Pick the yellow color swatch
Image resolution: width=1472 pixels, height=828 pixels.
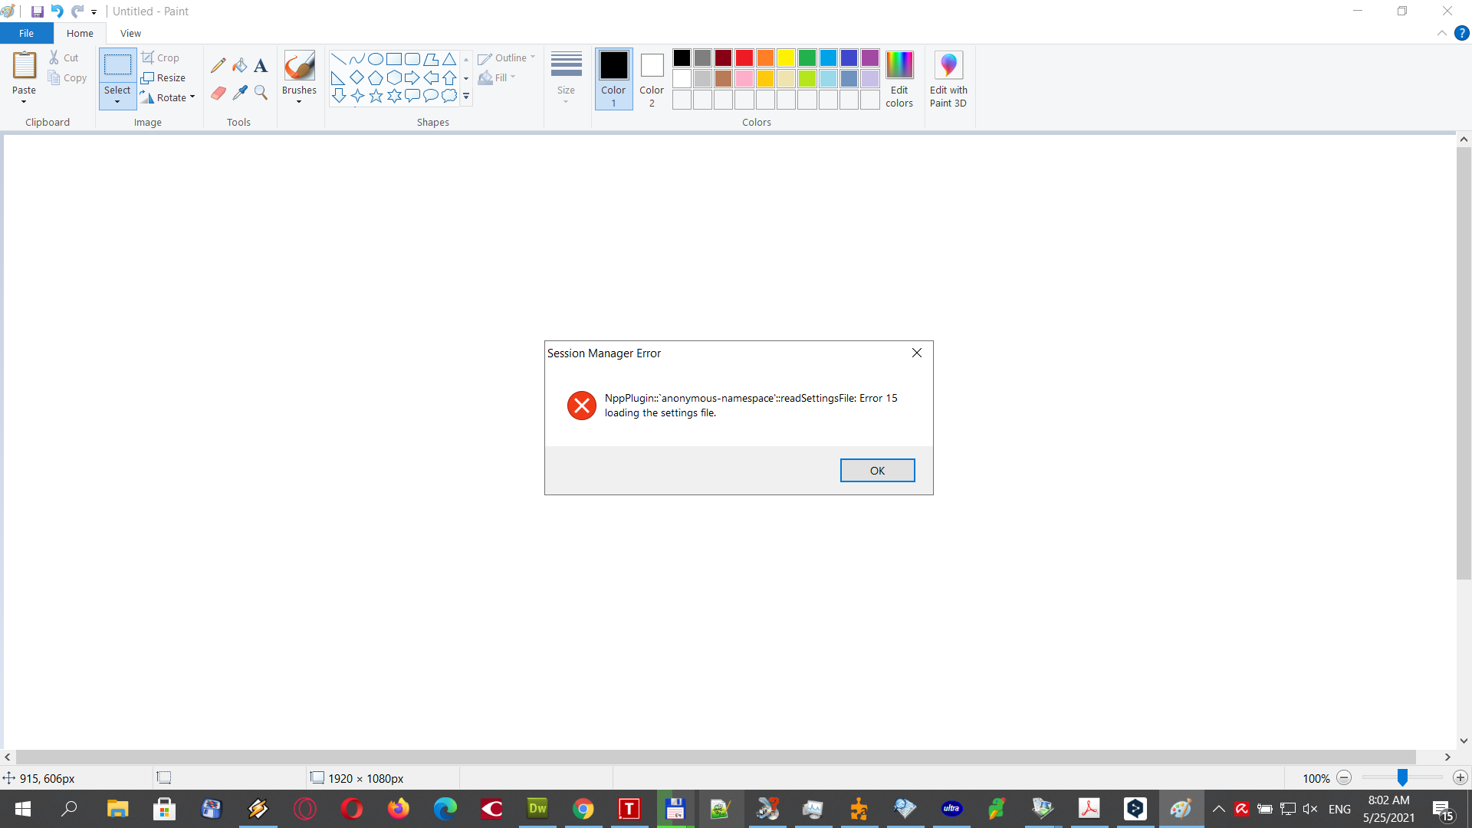pyautogui.click(x=786, y=58)
